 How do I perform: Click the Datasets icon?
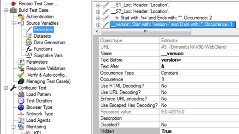29,36
